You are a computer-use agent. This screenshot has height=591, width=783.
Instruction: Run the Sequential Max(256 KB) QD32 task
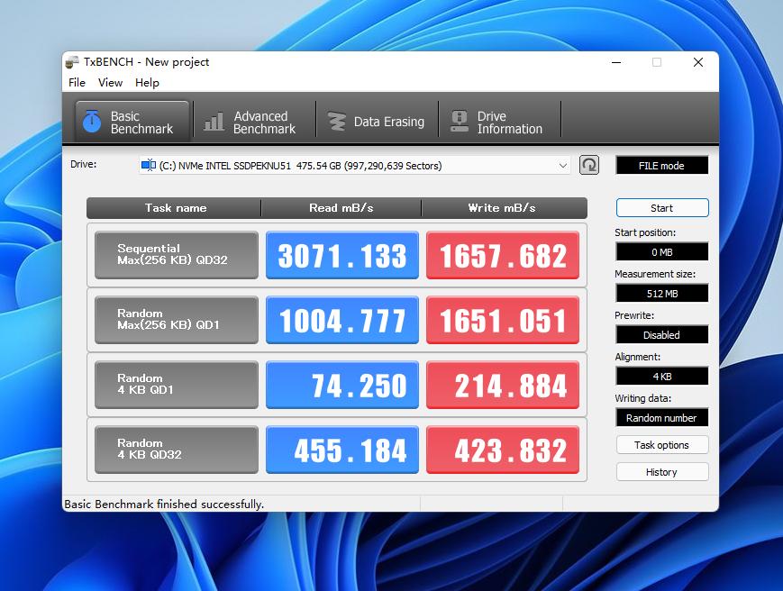click(x=177, y=255)
